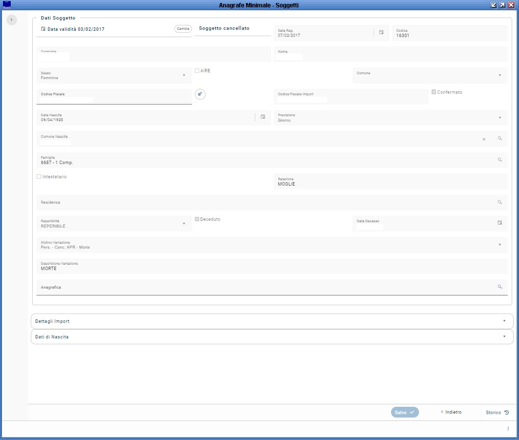Click the Residenza search magnifier
Image resolution: width=519 pixels, height=440 pixels.
click(x=499, y=202)
